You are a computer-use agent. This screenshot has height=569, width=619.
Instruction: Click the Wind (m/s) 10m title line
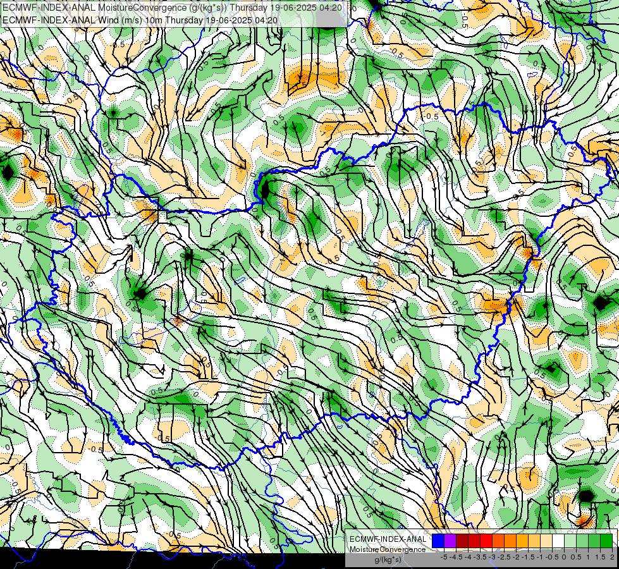click(x=140, y=20)
